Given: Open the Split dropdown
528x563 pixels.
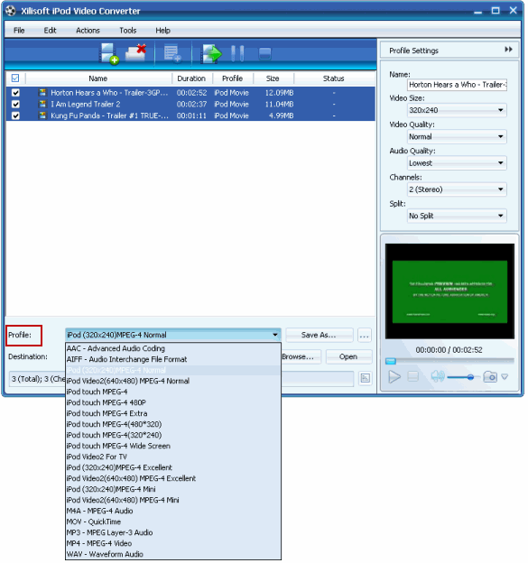Looking at the screenshot, I should 457,216.
